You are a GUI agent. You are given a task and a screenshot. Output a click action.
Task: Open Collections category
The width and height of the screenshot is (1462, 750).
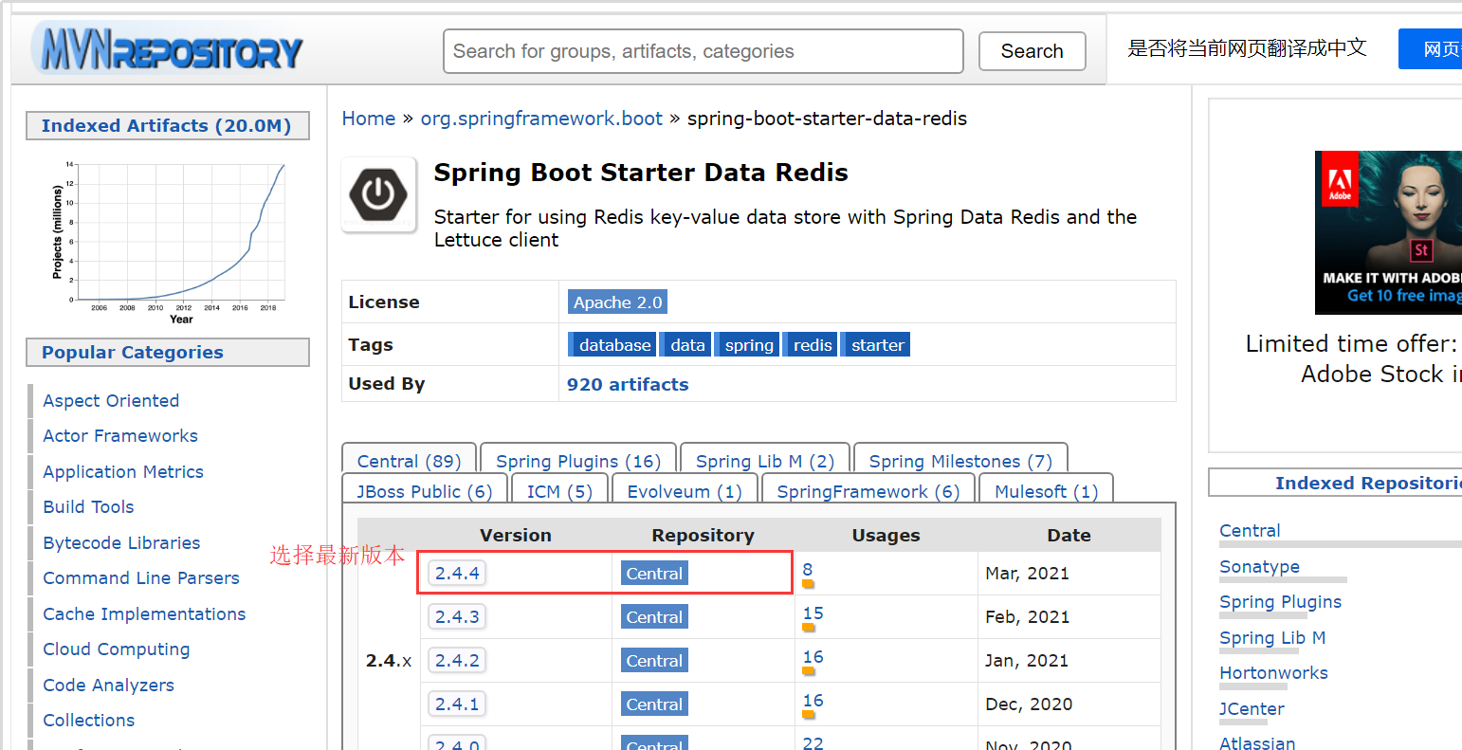coord(89,721)
